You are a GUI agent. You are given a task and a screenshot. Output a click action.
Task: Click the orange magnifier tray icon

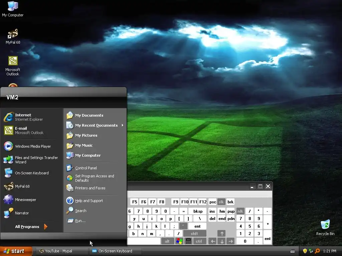317,251
